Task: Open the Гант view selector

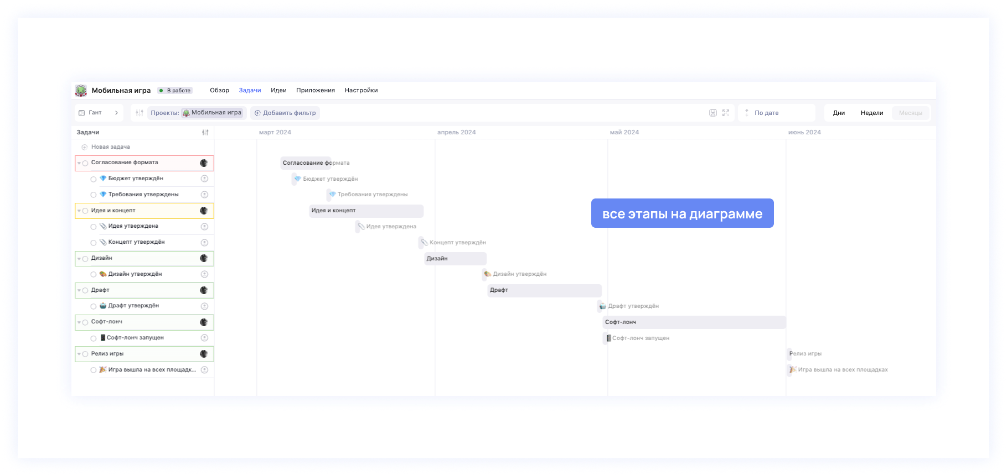Action: [99, 113]
